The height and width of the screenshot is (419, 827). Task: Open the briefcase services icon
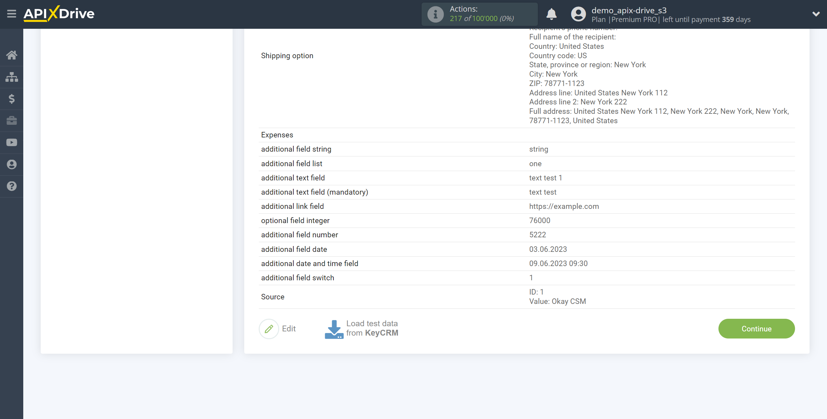click(12, 121)
